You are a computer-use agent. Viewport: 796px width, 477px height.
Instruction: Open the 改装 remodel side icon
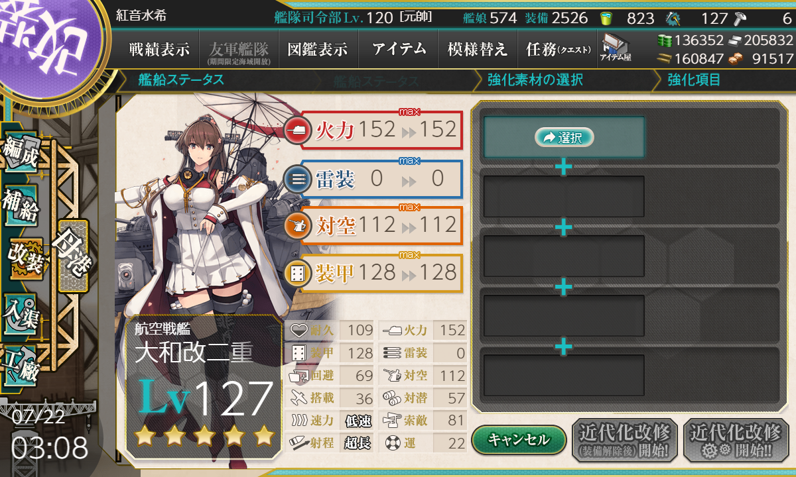coord(25,258)
